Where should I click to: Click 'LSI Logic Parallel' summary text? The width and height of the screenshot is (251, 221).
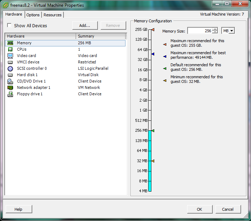[93, 68]
